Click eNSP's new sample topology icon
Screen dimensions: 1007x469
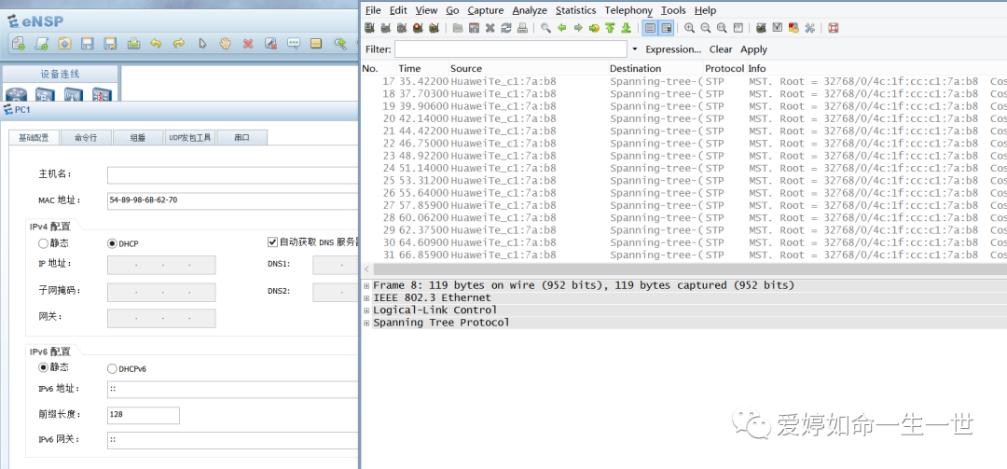tap(42, 44)
